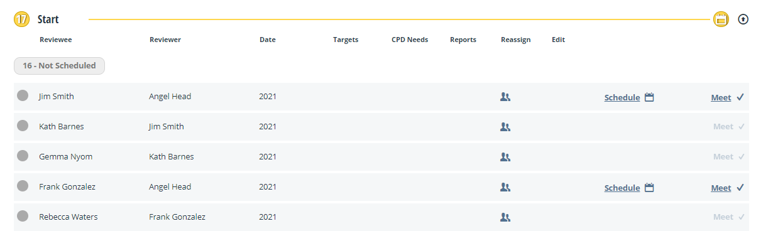
Task: Open reassign icon for Gemma Nyom
Action: click(x=505, y=157)
